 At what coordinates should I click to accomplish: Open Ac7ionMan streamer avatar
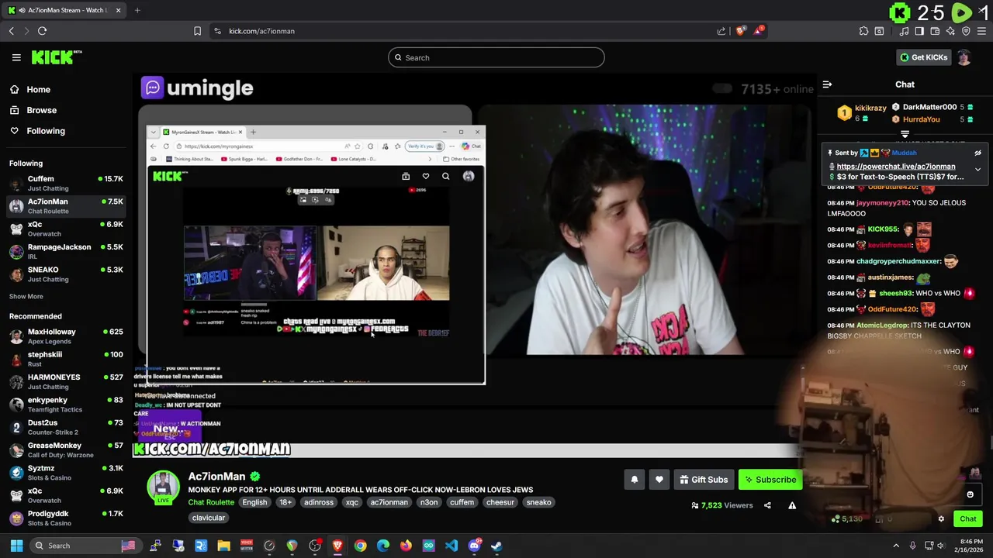(163, 485)
